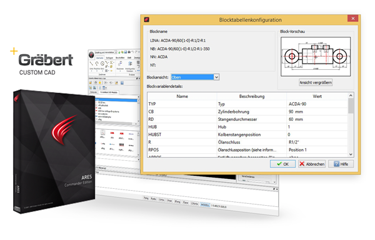Close the Blocktabellenkonfiguration dialog

point(352,19)
